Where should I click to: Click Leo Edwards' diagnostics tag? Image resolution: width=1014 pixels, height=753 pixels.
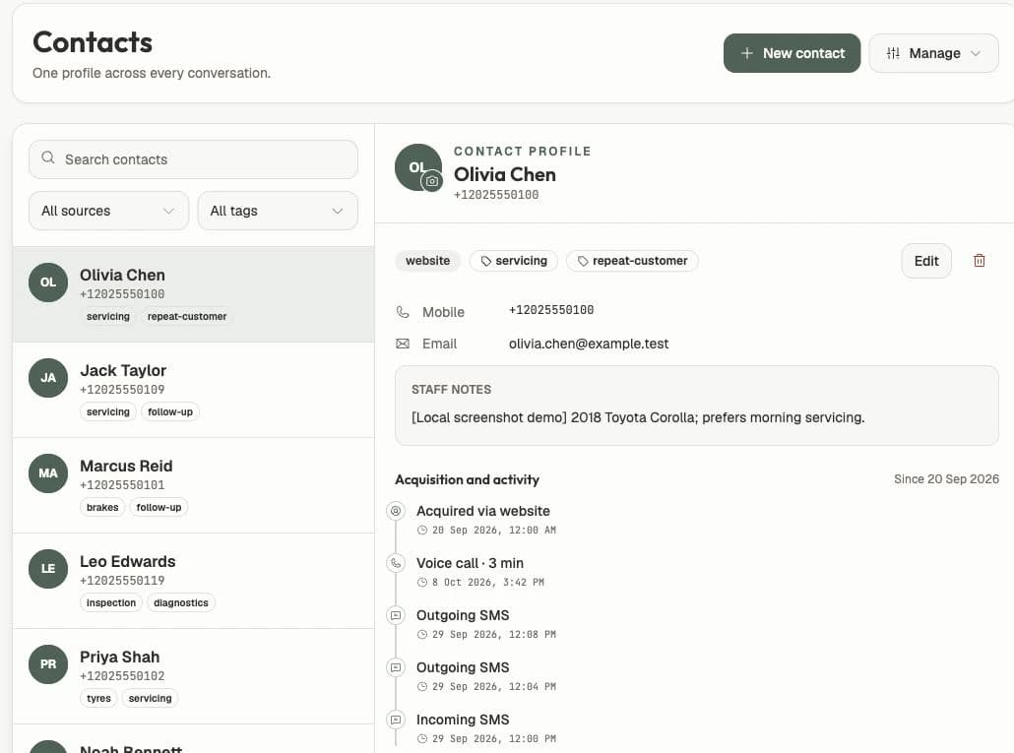click(181, 603)
